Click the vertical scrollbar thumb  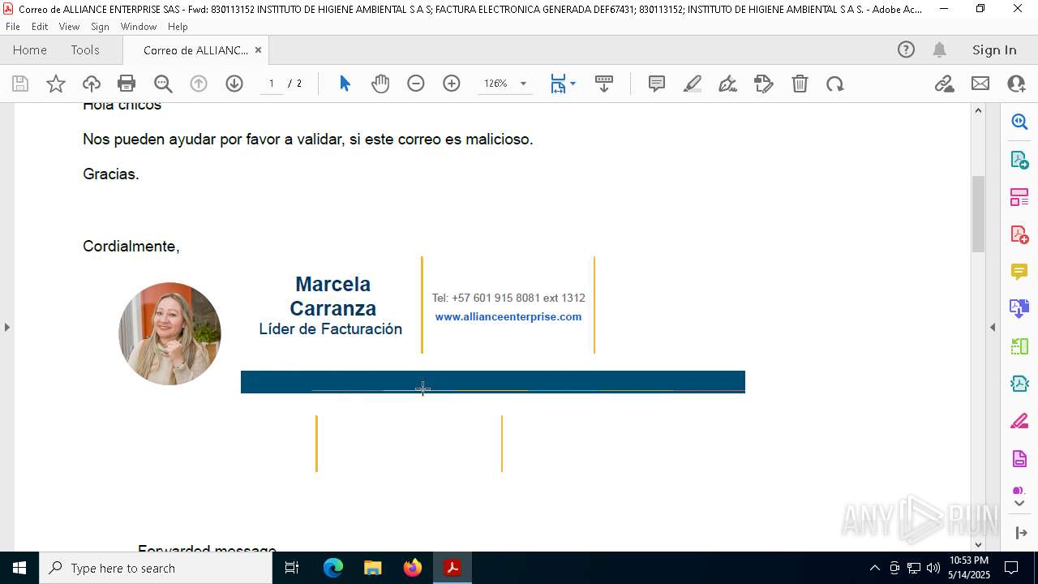click(x=978, y=213)
